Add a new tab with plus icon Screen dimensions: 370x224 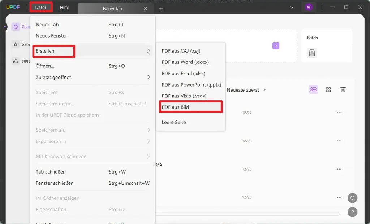click(161, 9)
